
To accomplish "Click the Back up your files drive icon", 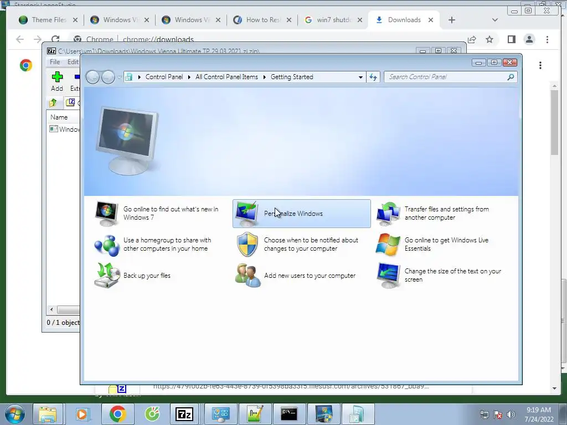I will pos(107,276).
